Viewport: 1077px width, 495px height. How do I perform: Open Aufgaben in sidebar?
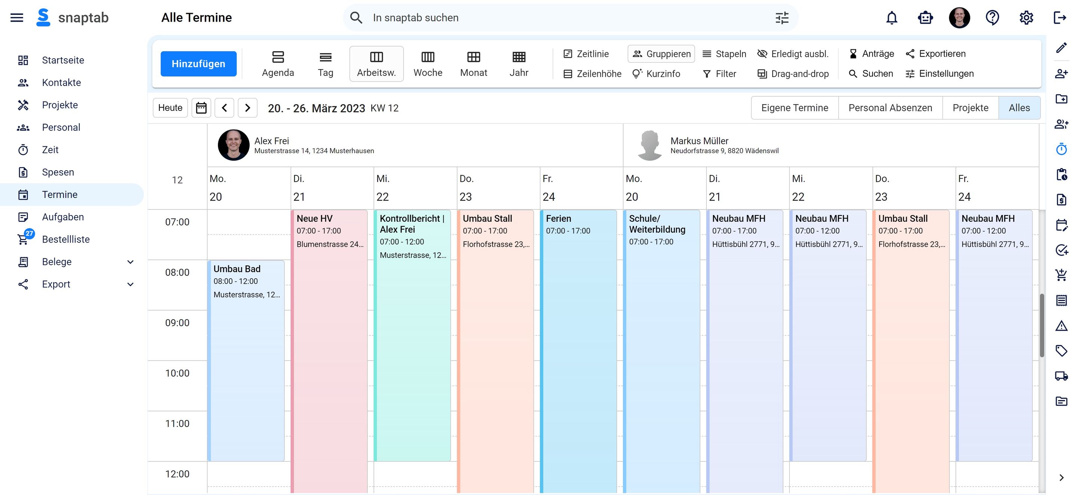click(72, 217)
